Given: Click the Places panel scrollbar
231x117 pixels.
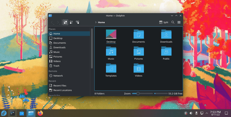Looking at the screenshot, I should pos(92,48).
